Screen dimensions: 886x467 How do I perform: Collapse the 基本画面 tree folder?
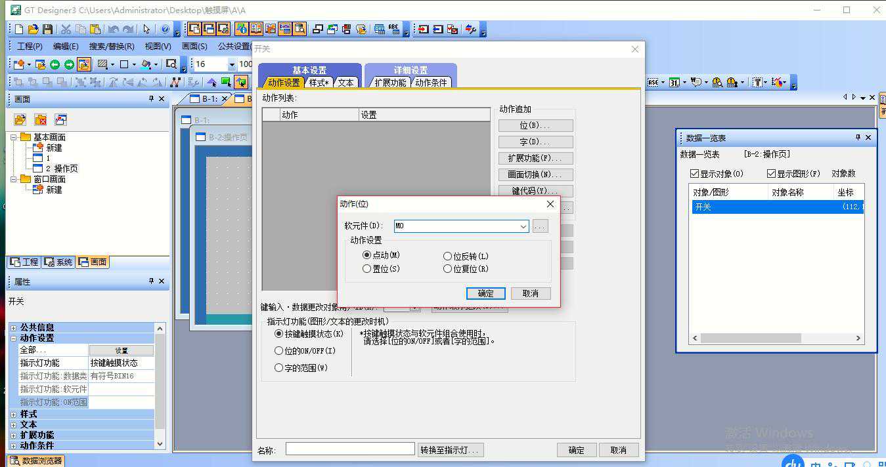14,137
